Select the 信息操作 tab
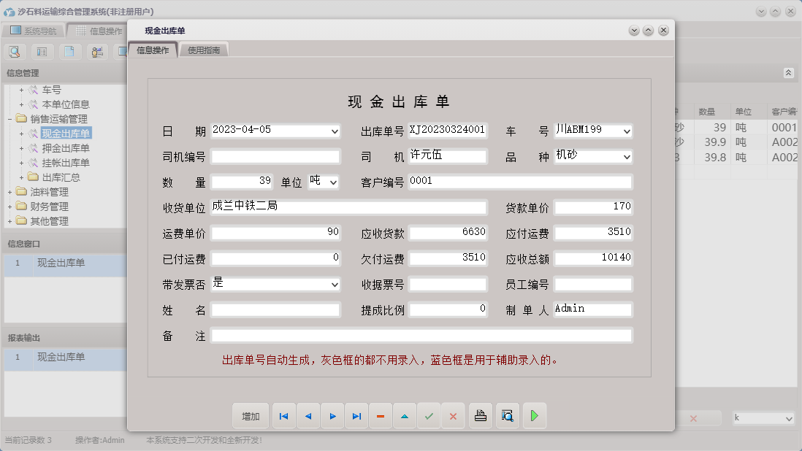 (152, 51)
